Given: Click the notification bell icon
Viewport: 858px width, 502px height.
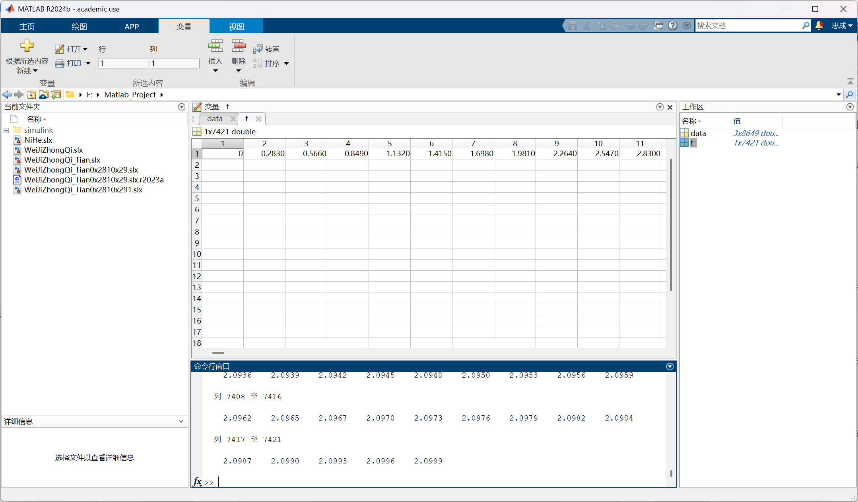Looking at the screenshot, I should click(x=819, y=26).
